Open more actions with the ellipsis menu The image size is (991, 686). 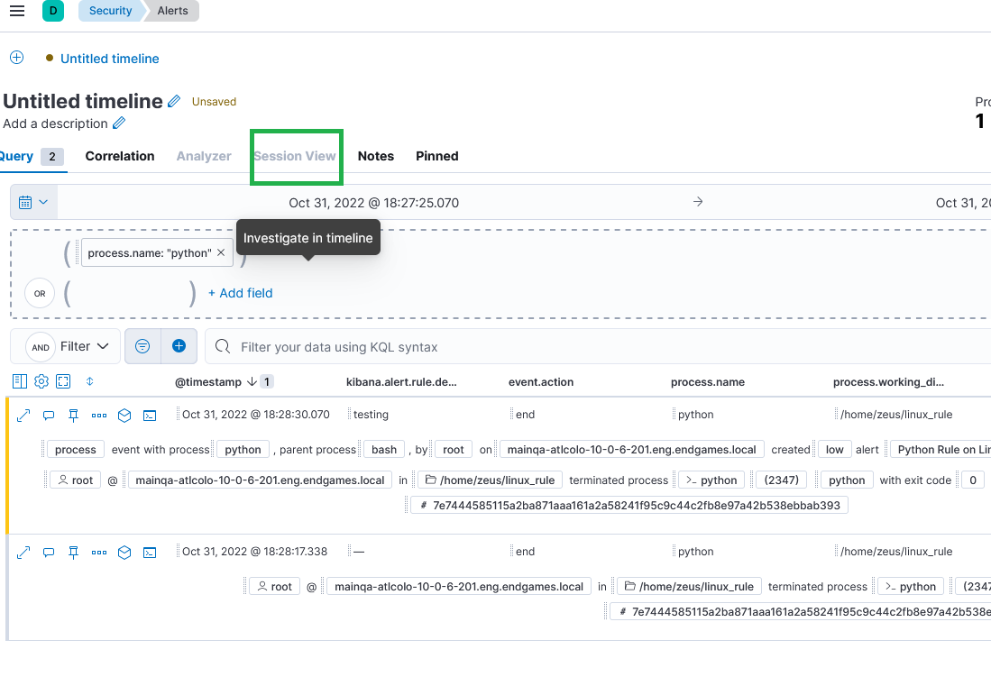[98, 415]
